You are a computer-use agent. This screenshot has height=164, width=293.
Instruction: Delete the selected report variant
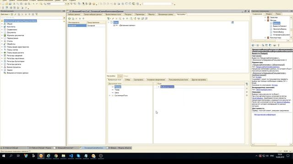click(x=76, y=19)
